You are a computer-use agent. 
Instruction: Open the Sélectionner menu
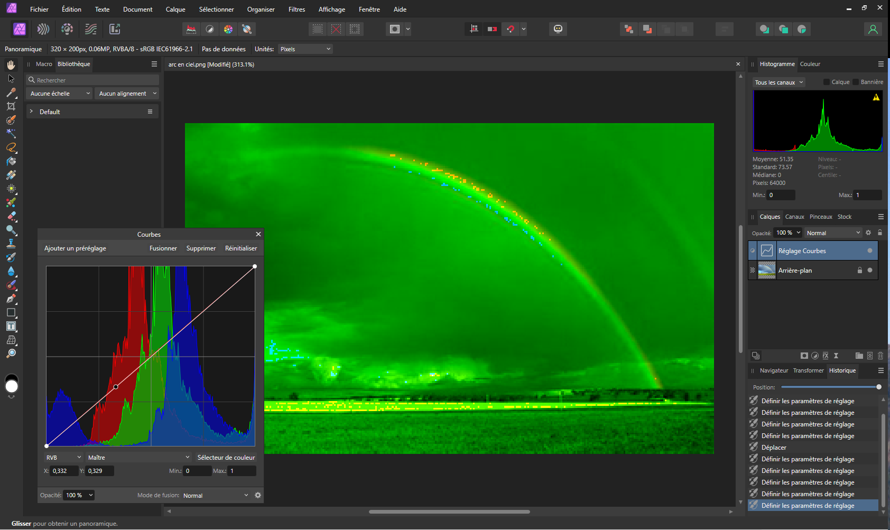tap(217, 10)
